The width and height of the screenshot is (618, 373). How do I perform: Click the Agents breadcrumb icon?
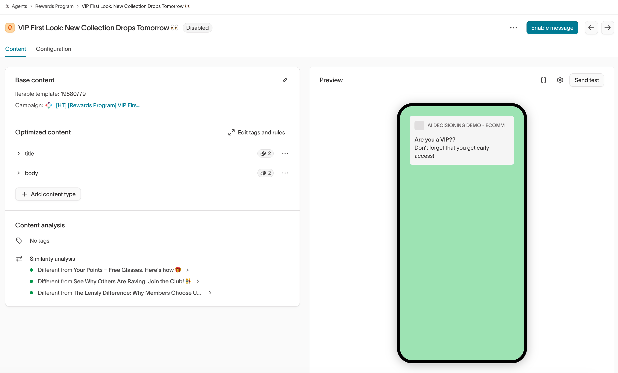pos(8,6)
